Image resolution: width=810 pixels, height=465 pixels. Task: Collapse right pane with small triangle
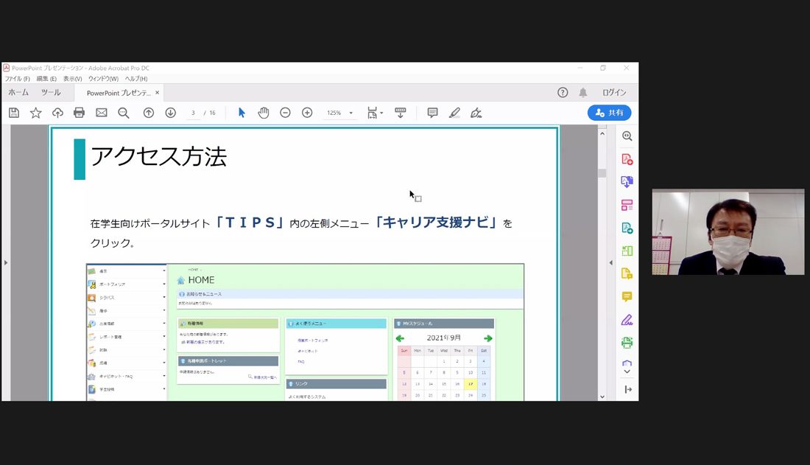click(x=611, y=263)
